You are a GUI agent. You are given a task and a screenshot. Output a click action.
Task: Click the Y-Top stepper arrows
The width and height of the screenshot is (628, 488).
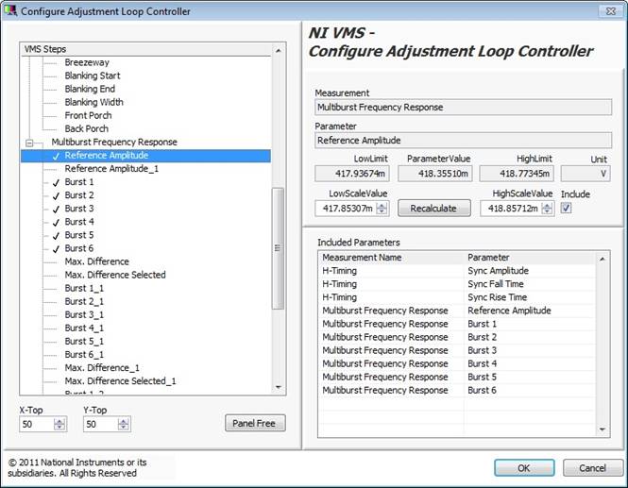pyautogui.click(x=124, y=424)
